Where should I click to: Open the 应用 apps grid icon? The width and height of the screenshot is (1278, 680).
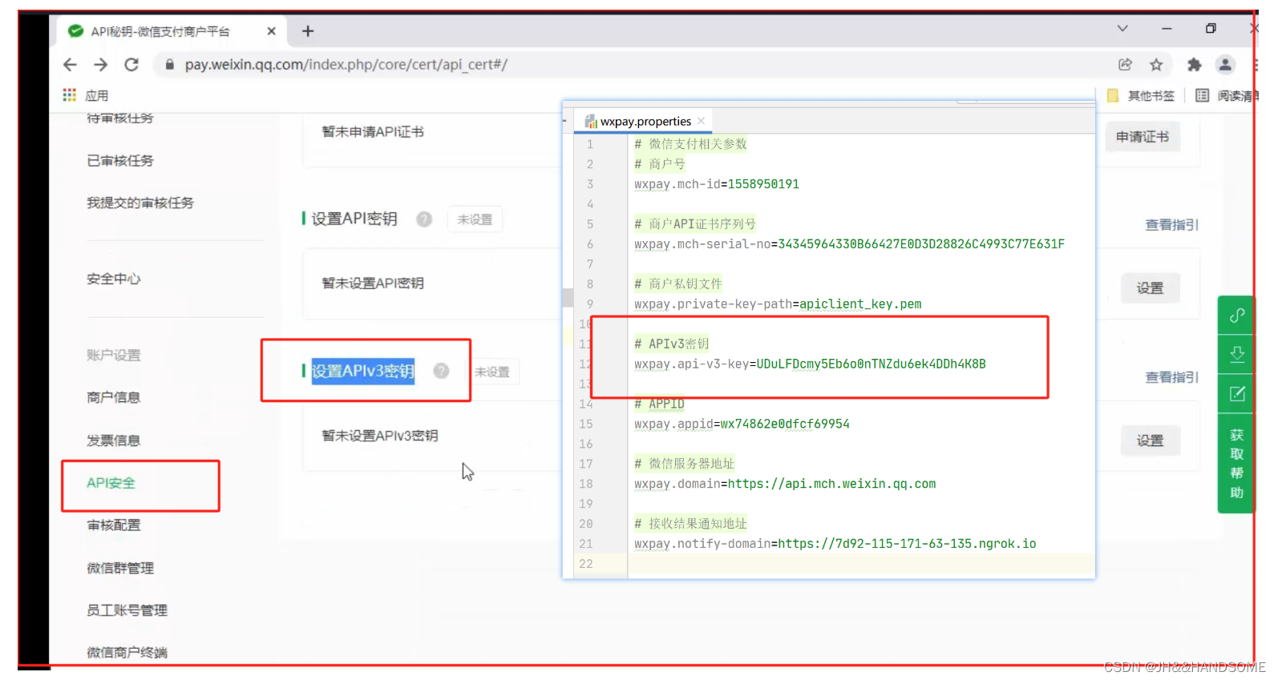(70, 95)
